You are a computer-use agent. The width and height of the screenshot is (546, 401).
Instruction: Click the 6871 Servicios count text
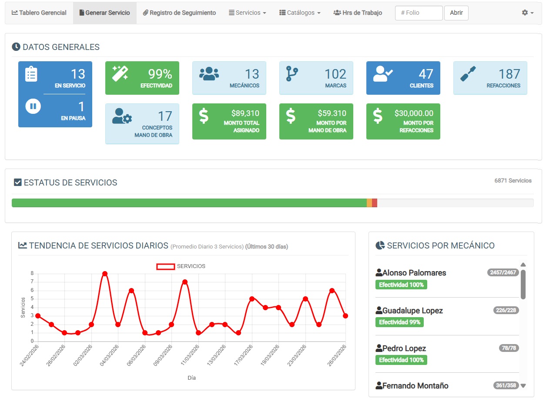(513, 181)
